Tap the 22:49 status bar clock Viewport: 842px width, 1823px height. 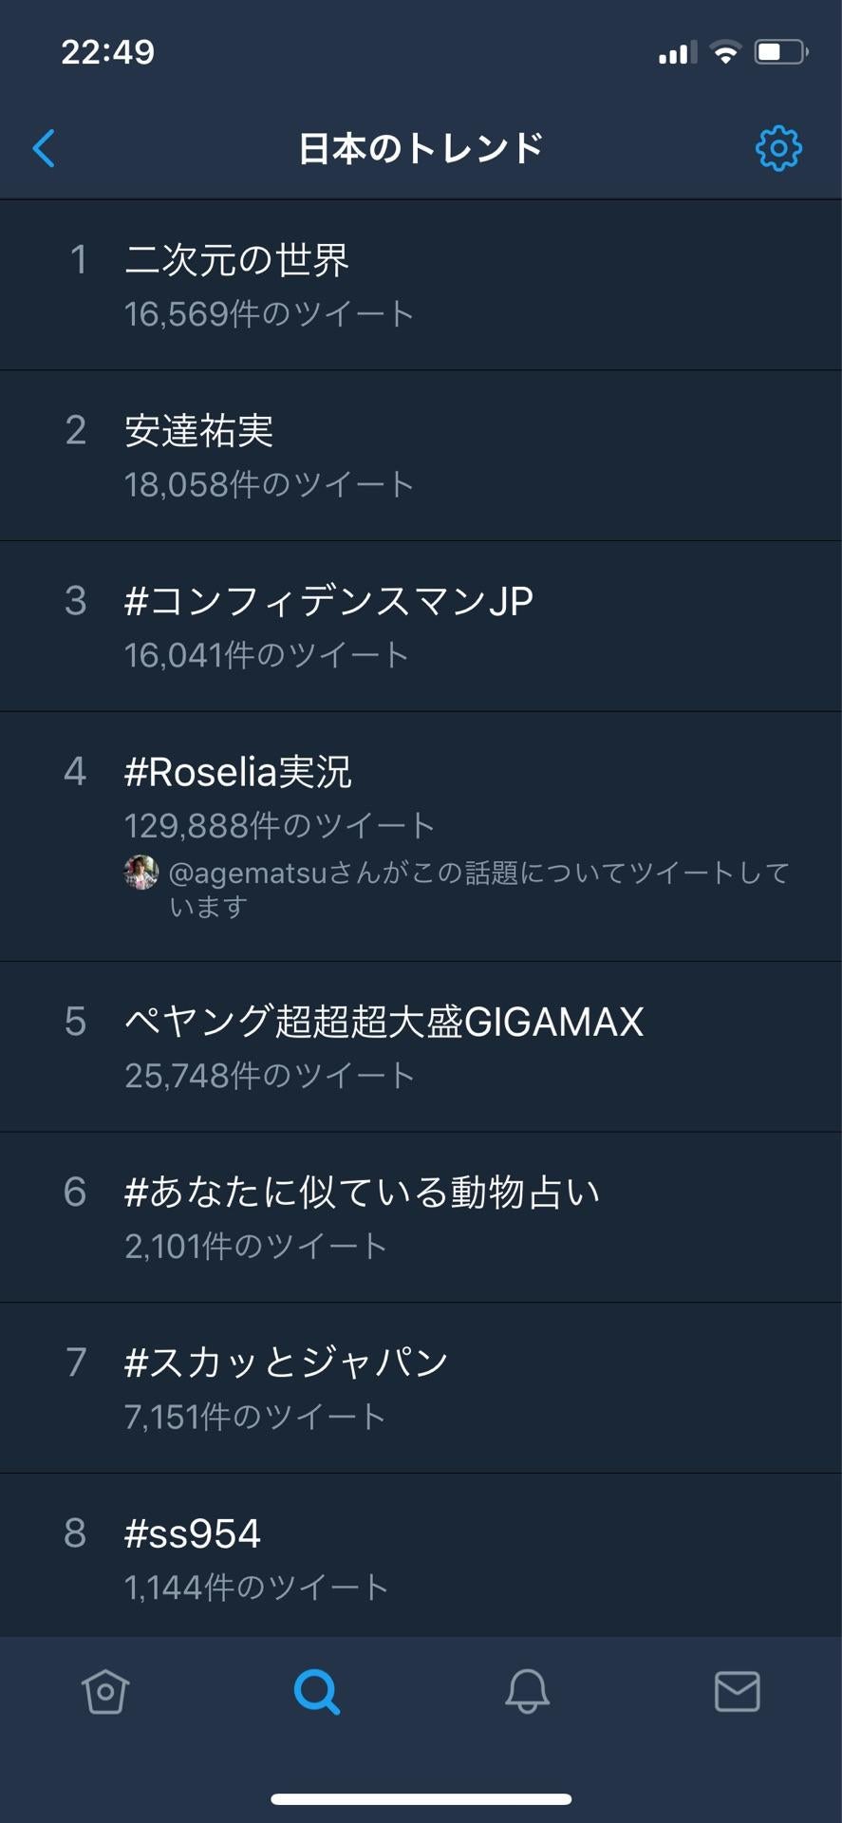(107, 52)
